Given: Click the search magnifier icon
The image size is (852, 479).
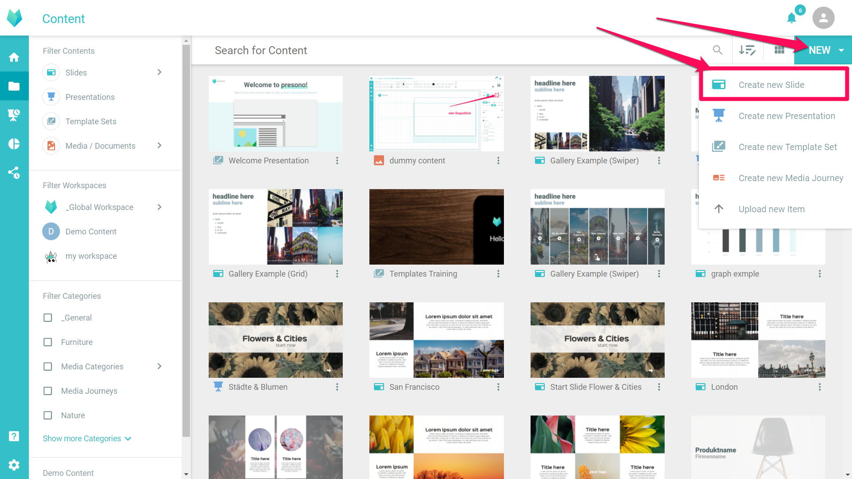Looking at the screenshot, I should pyautogui.click(x=717, y=50).
